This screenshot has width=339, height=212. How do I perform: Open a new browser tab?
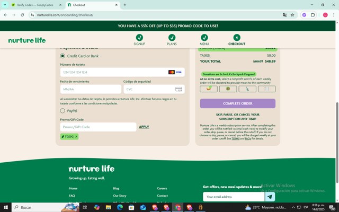(125, 5)
